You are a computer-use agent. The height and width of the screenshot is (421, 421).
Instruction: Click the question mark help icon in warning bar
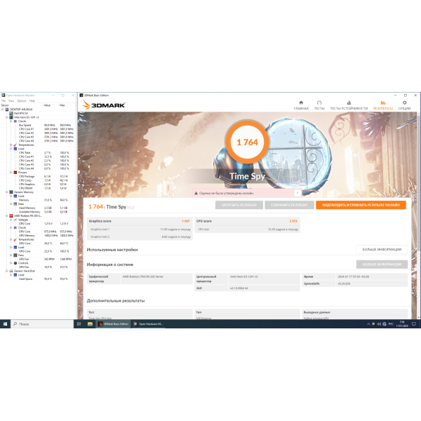(x=298, y=193)
